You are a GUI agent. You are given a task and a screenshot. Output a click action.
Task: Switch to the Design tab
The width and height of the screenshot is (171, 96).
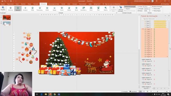[29, 4]
